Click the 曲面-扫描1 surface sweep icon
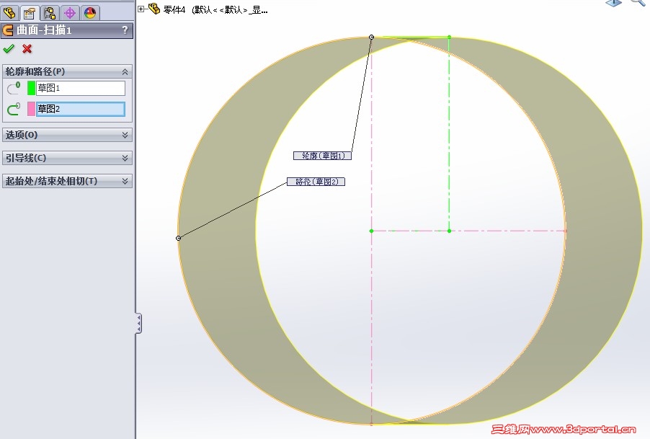This screenshot has width=650, height=439. pyautogui.click(x=8, y=30)
